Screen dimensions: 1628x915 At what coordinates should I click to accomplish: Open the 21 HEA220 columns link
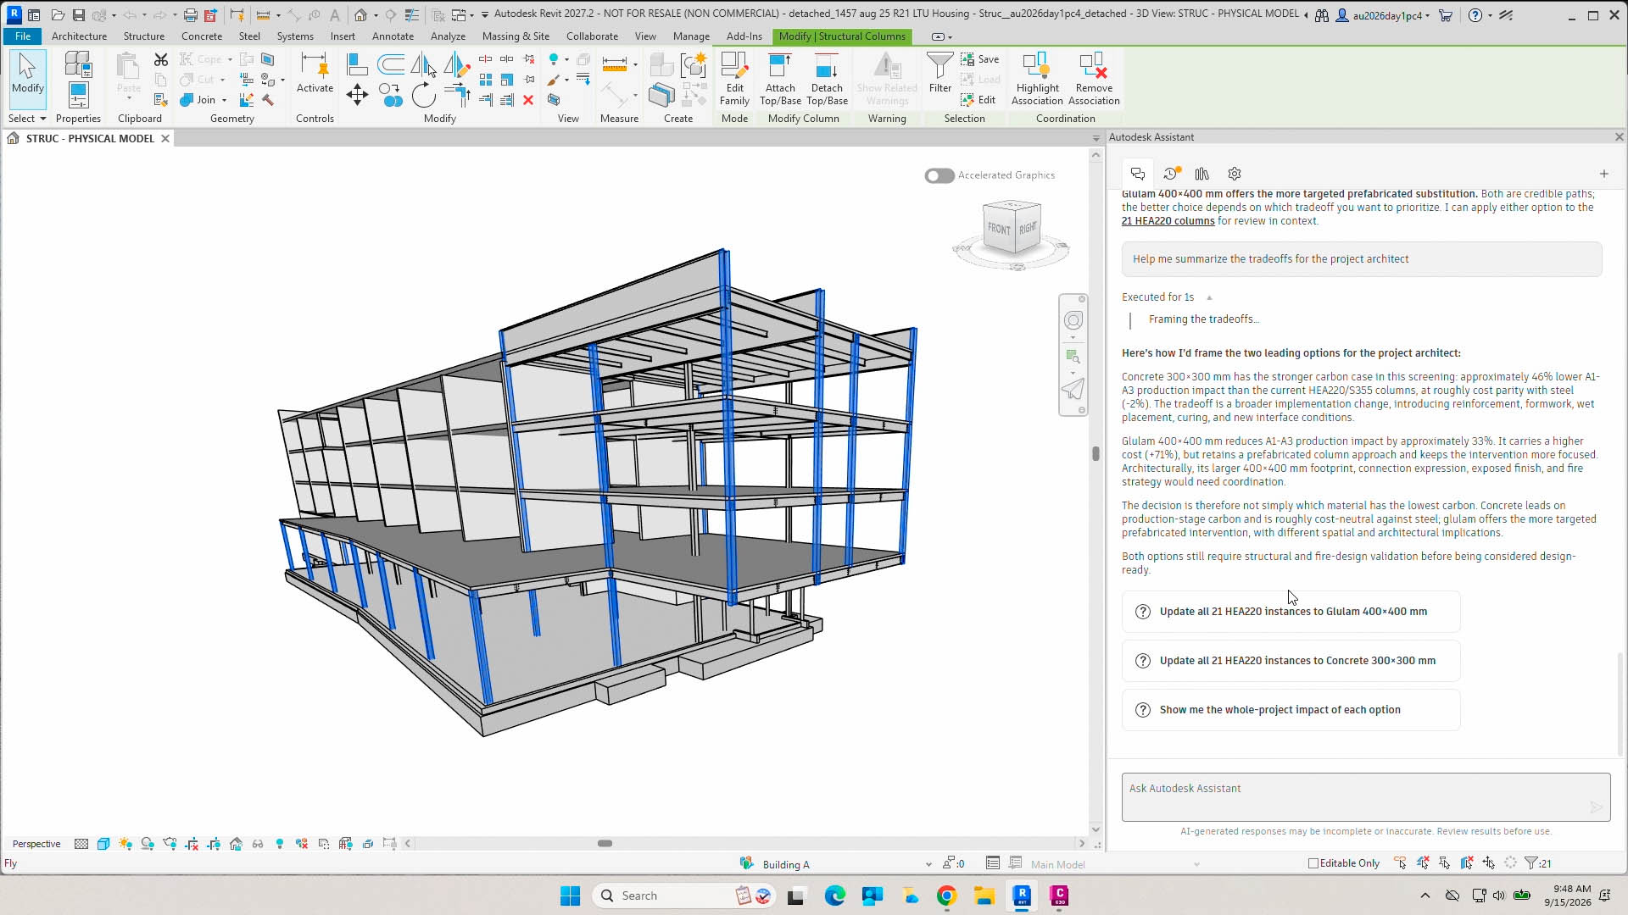[x=1168, y=221]
